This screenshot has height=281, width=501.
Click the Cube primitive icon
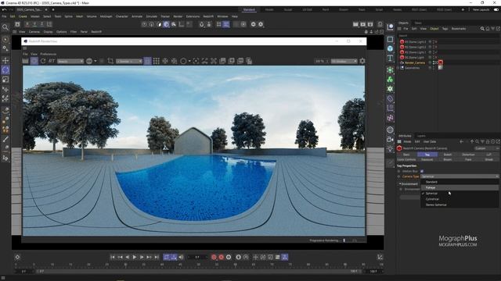390,48
